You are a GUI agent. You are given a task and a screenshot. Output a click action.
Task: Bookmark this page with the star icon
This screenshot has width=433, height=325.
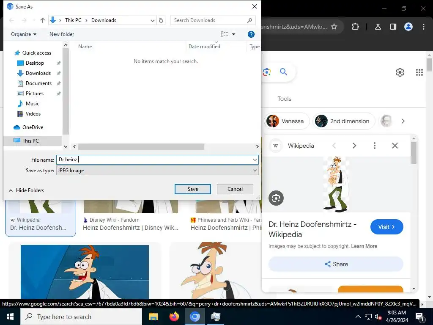coord(334,27)
